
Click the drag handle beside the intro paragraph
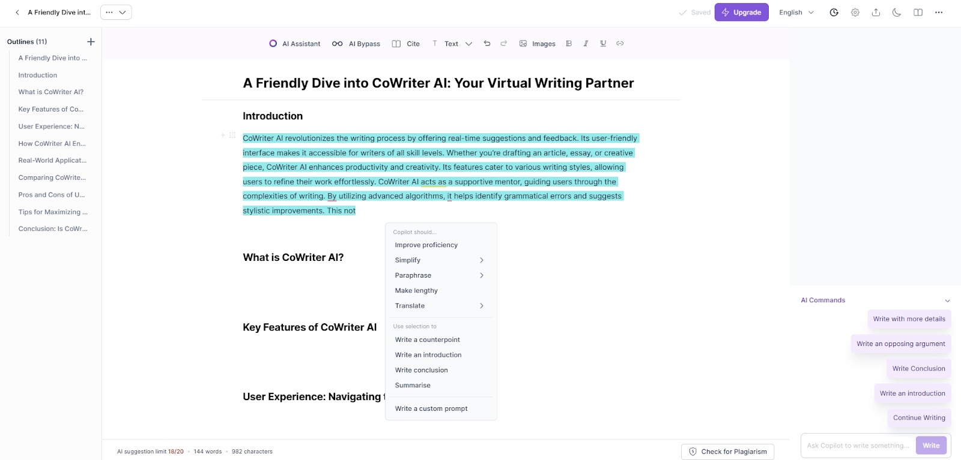(x=232, y=136)
